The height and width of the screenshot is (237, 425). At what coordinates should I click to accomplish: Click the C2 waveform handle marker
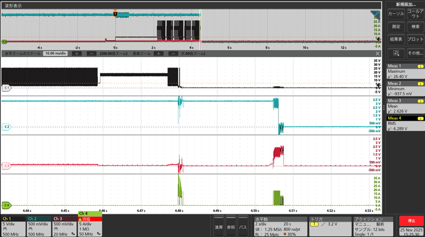pos(6,127)
